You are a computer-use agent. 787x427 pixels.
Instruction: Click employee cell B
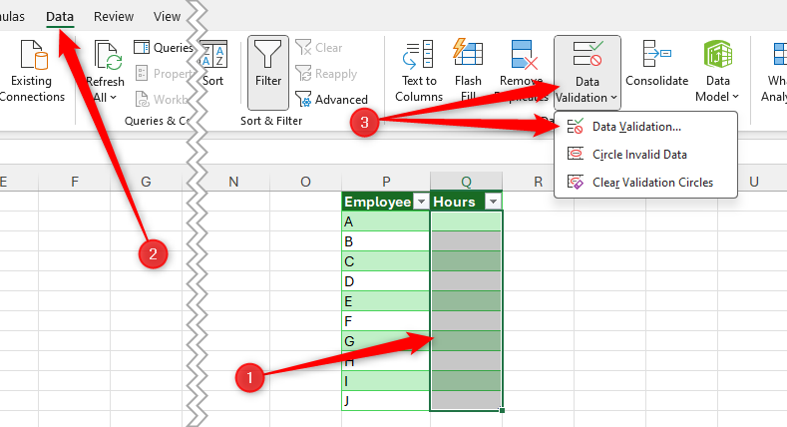(385, 241)
